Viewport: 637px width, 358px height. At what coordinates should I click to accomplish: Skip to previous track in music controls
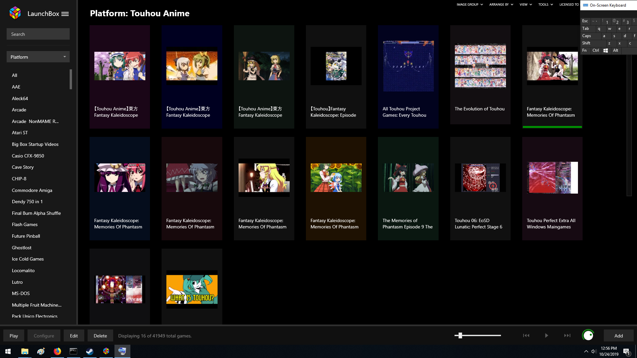click(526, 335)
